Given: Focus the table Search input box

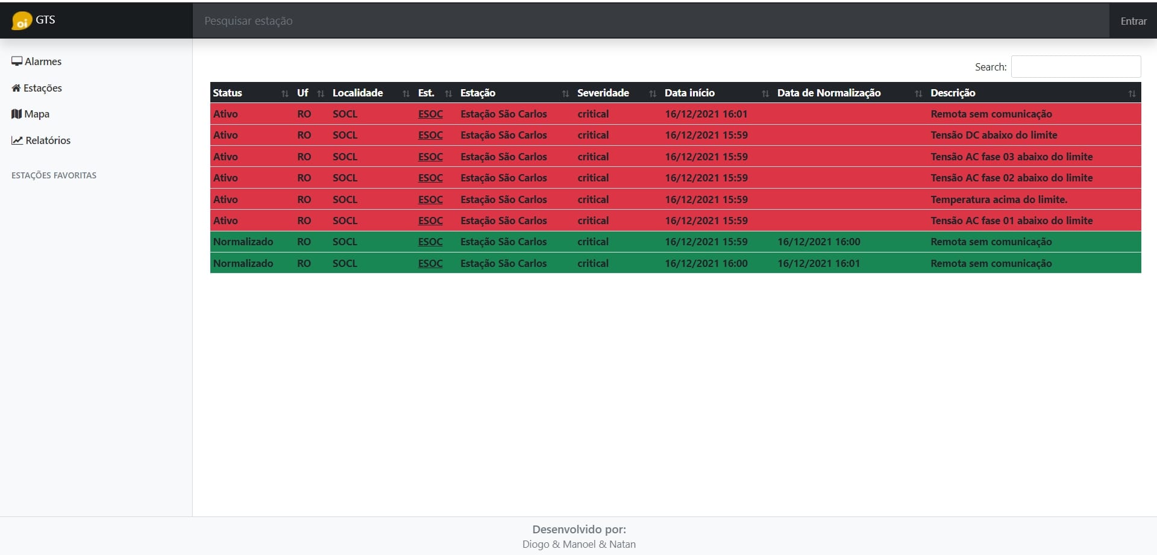Looking at the screenshot, I should tap(1076, 67).
